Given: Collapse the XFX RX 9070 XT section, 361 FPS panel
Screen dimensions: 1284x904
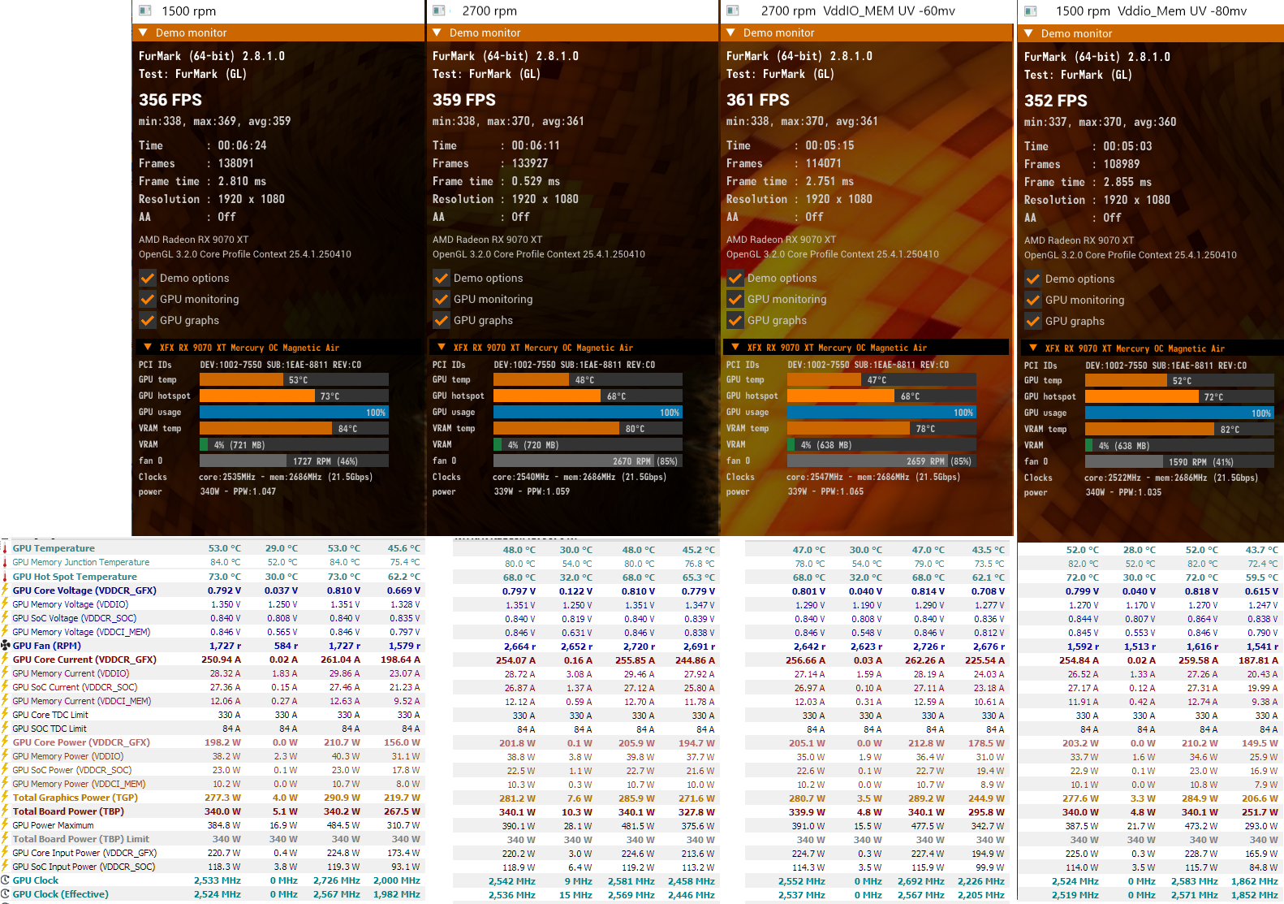Looking at the screenshot, I should point(735,347).
